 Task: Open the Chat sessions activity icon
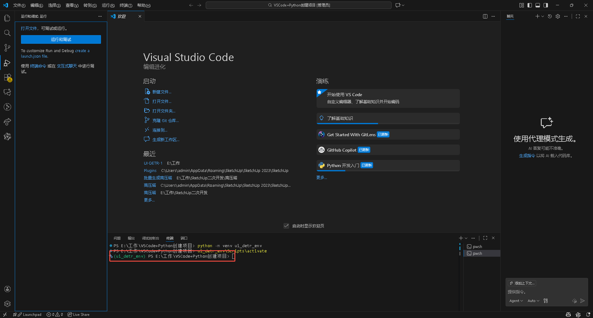[7, 92]
